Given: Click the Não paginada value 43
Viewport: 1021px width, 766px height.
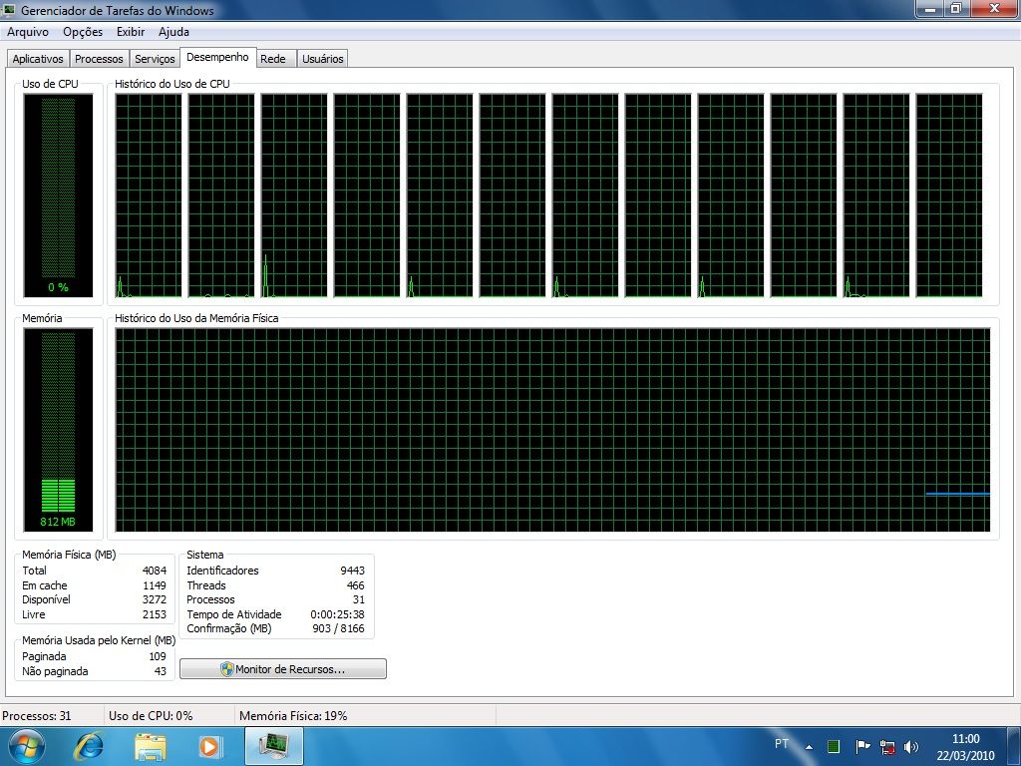Looking at the screenshot, I should (x=161, y=671).
